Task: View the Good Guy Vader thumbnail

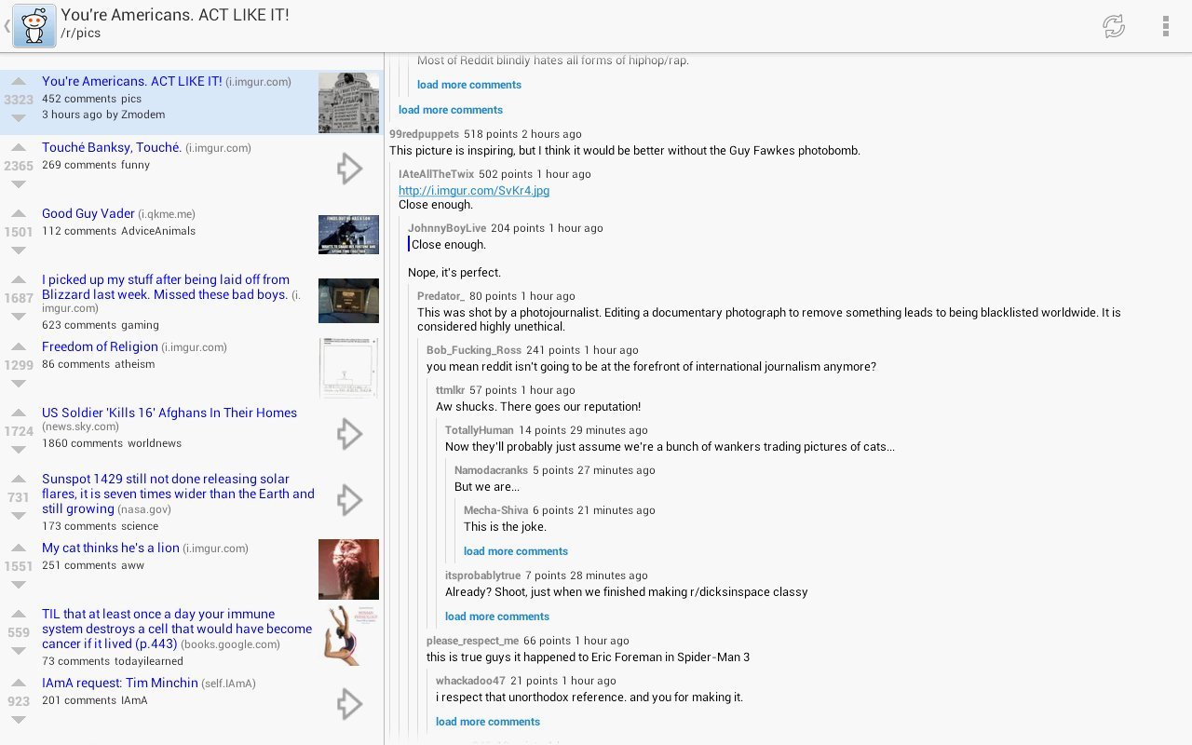Action: 348,235
